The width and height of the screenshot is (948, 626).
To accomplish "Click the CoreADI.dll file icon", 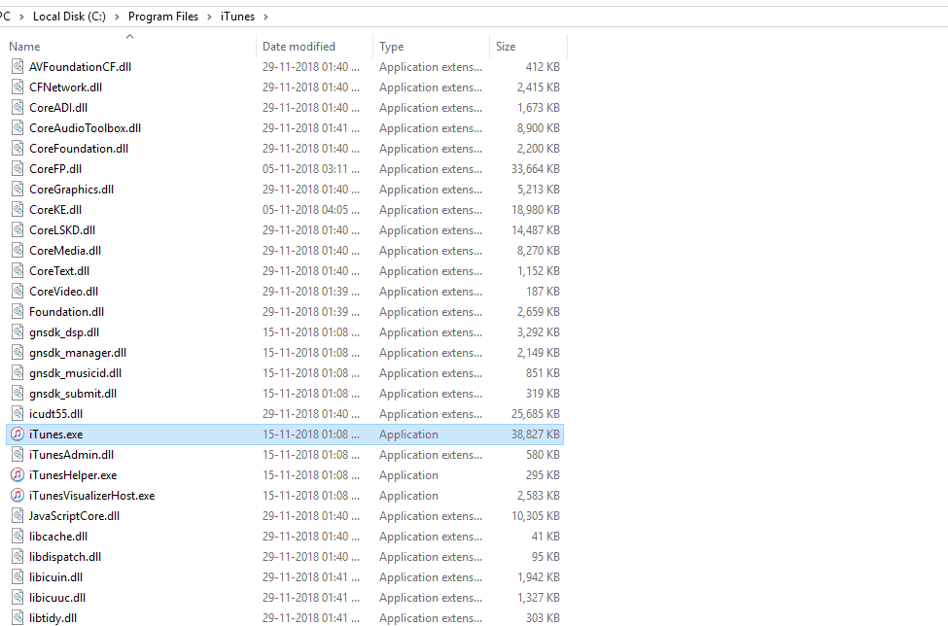I will pos(18,108).
